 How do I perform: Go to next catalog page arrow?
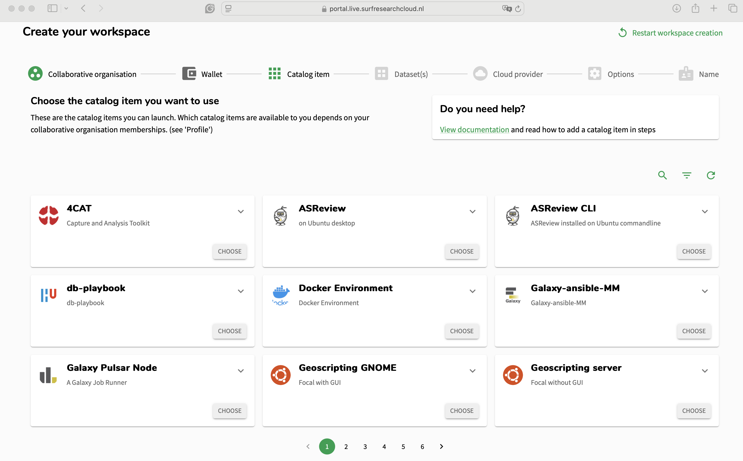tap(441, 446)
